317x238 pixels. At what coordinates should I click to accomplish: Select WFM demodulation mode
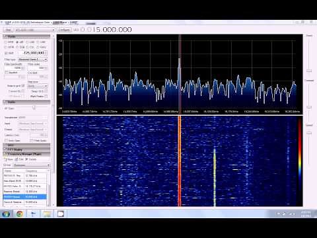coord(9,47)
